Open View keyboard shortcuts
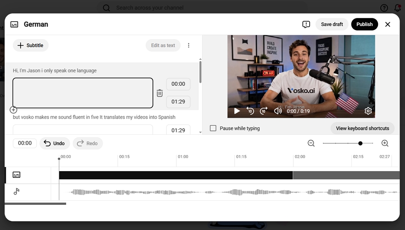This screenshot has width=405, height=230. pyautogui.click(x=362, y=128)
